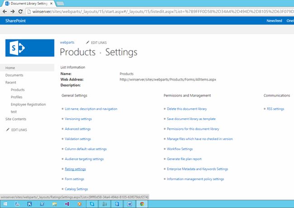Open File Explorer from the taskbar

55,204
